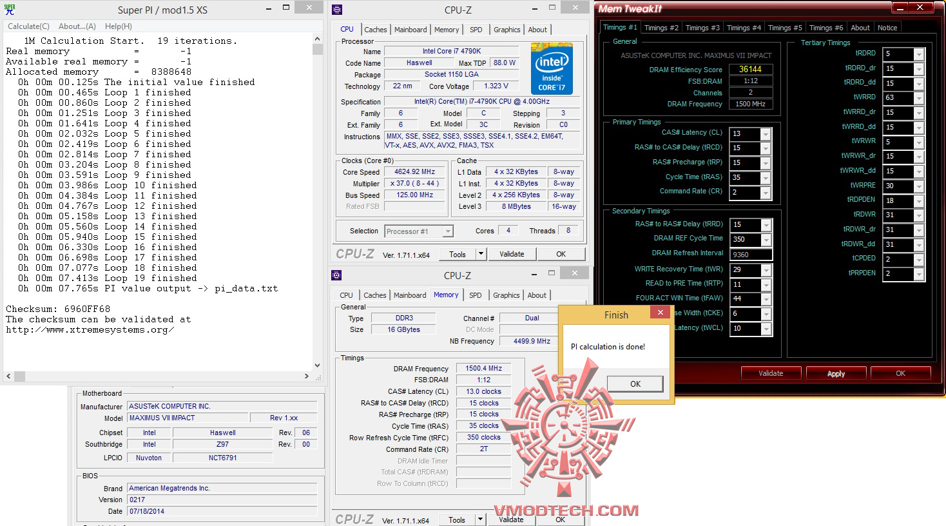
Task: Expand Tools dropdown arrow in CPU-Z processor window
Action: click(x=480, y=254)
